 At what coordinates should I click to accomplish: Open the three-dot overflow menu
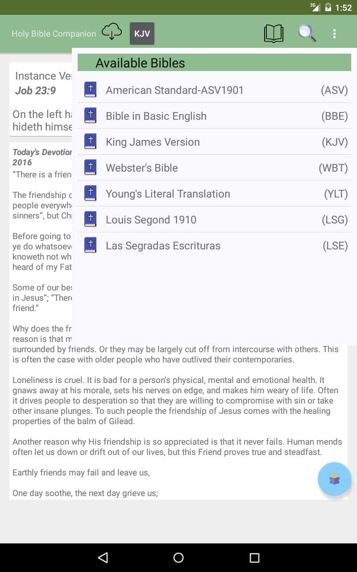pos(334,34)
